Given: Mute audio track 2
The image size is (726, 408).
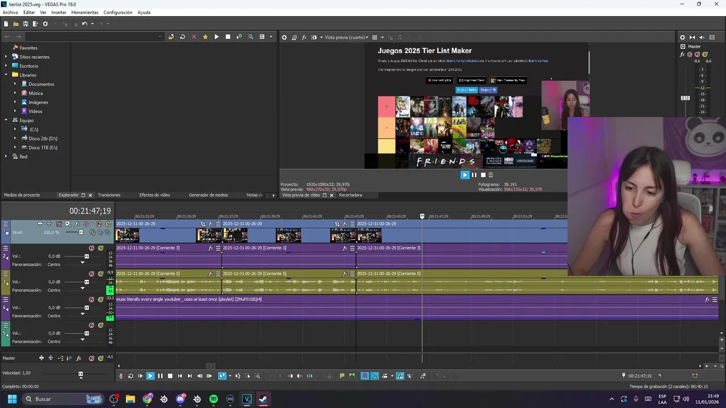Looking at the screenshot, I should coord(91,248).
